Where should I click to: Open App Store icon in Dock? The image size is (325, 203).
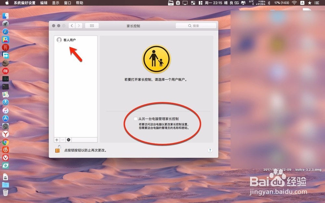(6, 118)
